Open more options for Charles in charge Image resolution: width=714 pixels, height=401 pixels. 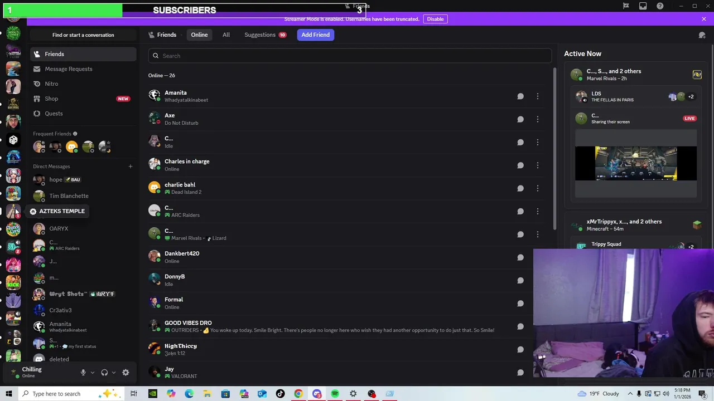coord(538,165)
